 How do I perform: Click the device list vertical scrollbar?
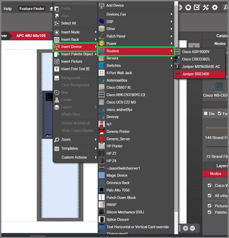176,106
